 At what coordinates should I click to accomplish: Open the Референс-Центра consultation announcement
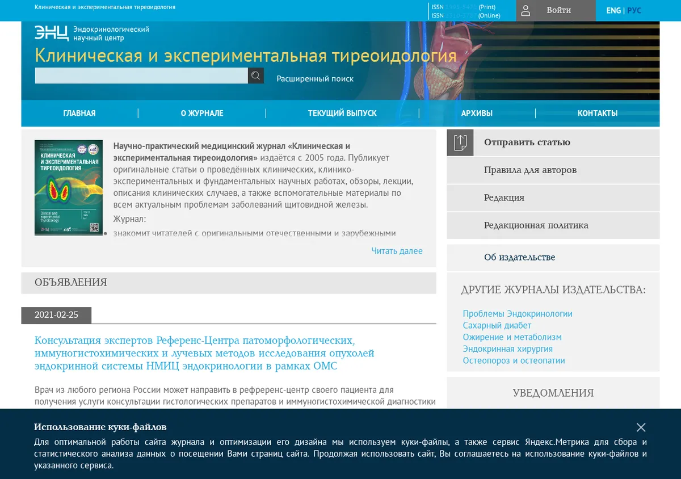point(205,353)
